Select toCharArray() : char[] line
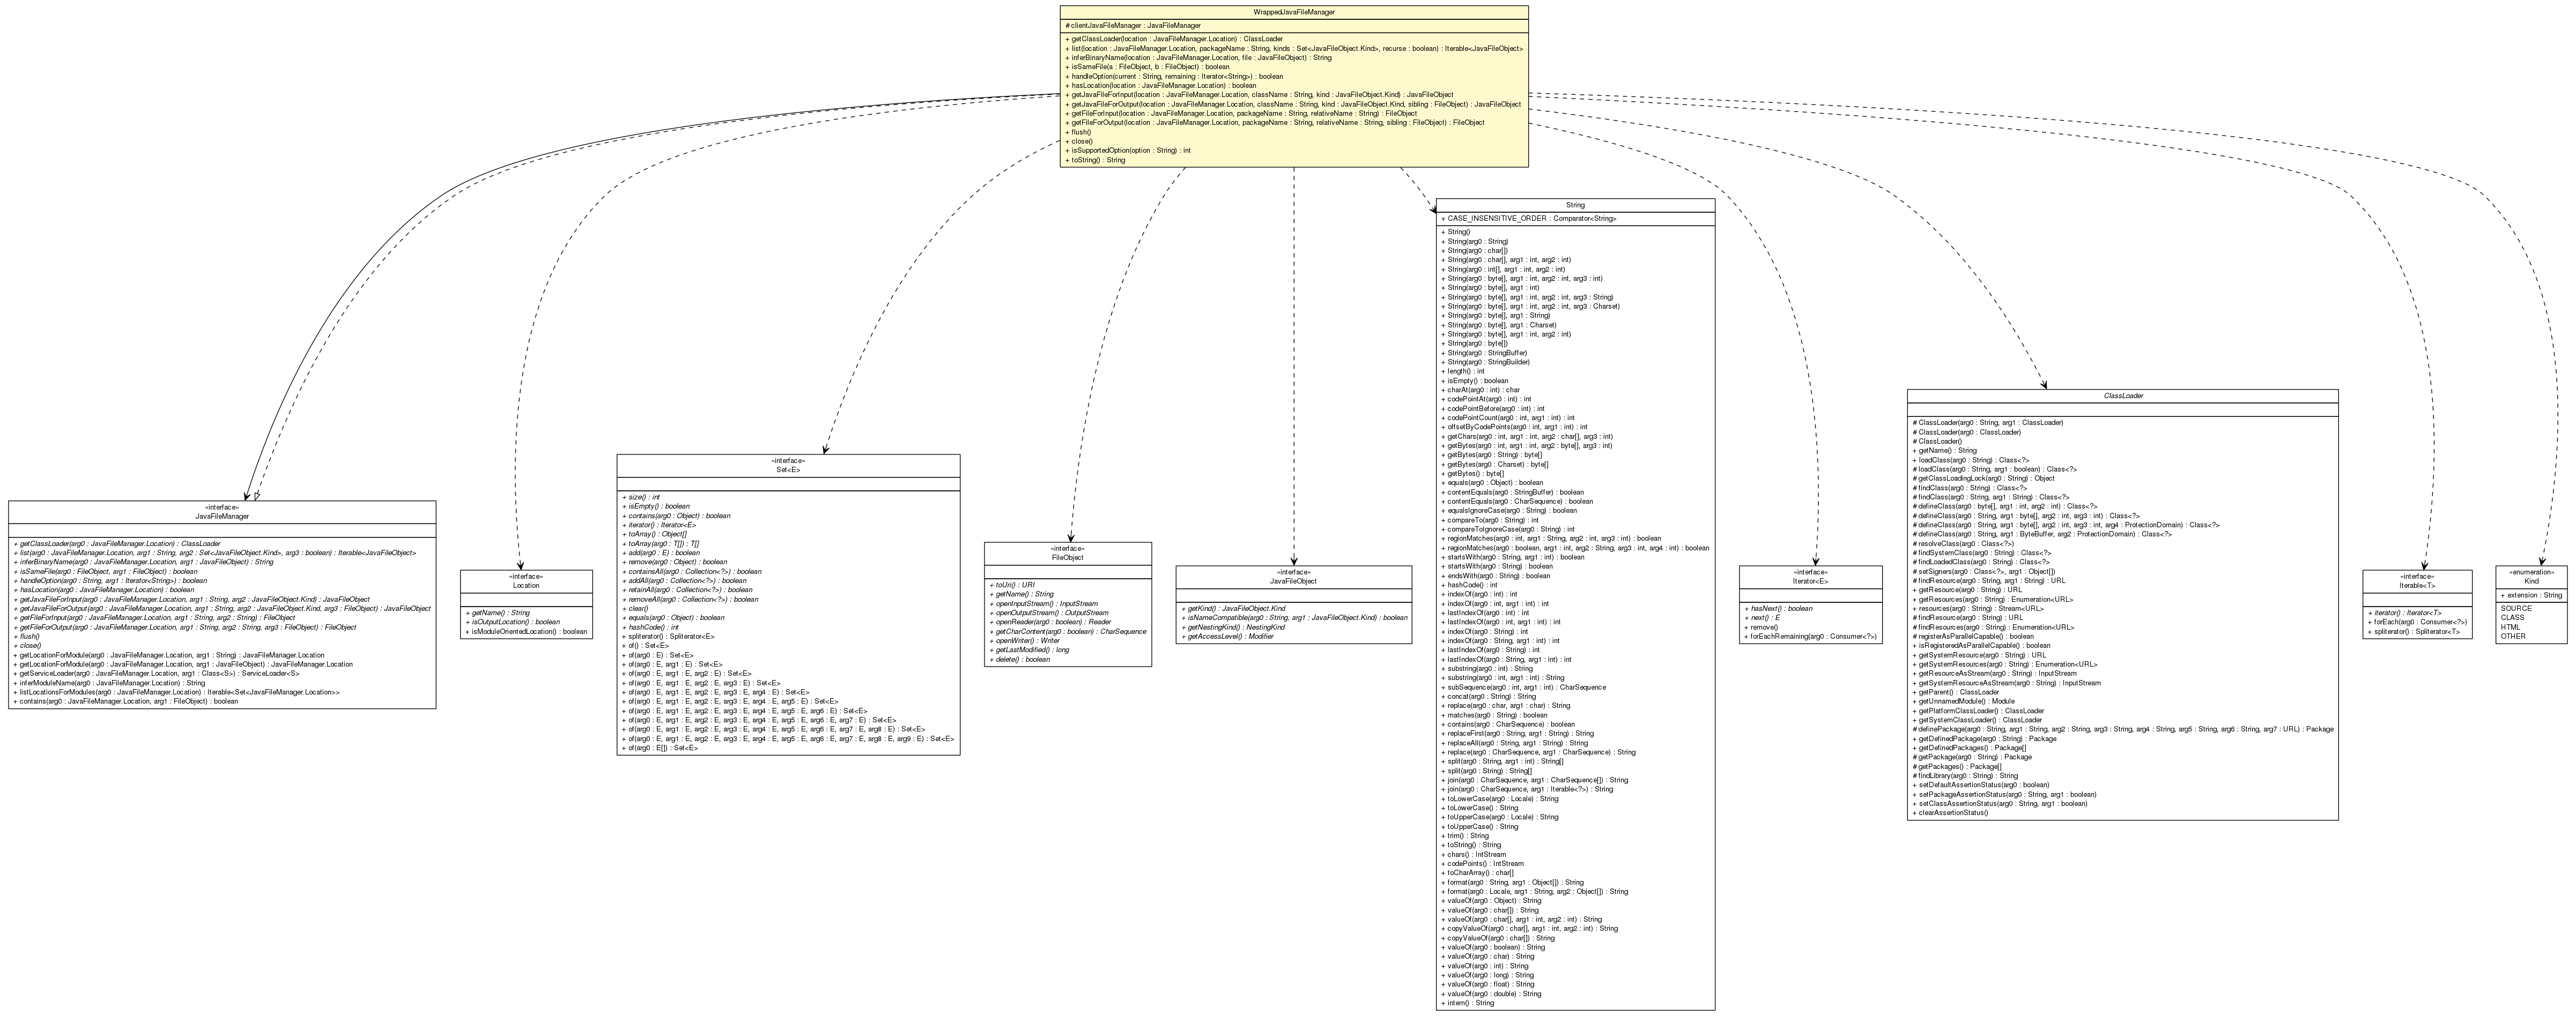This screenshot has height=1016, width=2576. click(1477, 872)
